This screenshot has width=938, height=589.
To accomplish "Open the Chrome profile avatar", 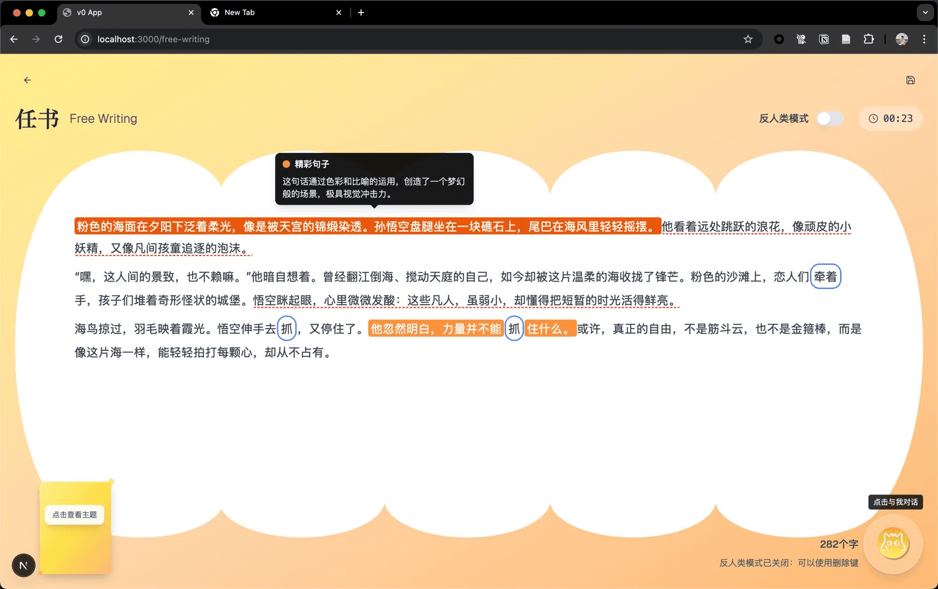I will [902, 39].
